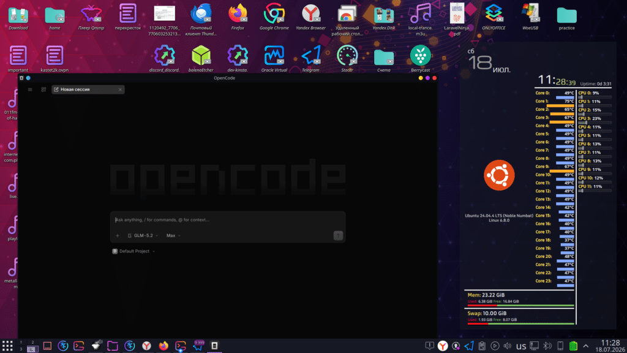Open the kastet2k.ovpn file

pos(54,59)
